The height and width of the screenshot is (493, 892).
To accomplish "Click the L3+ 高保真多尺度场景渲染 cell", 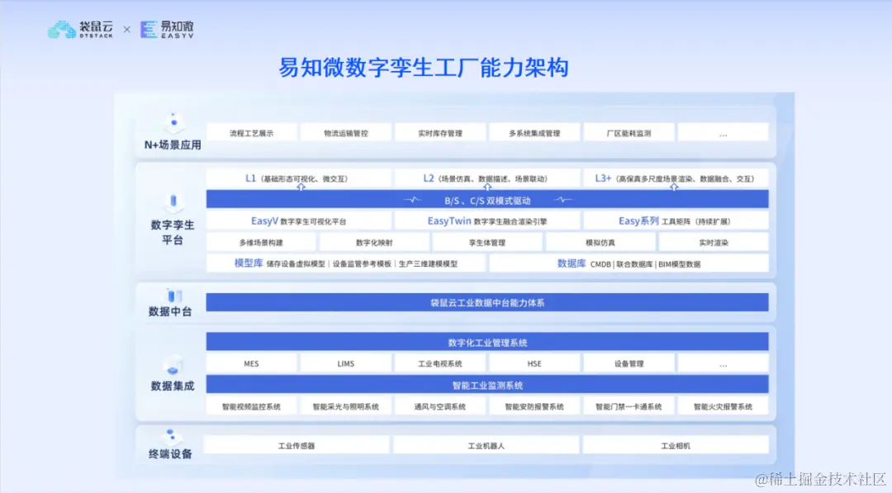I will pos(676,178).
